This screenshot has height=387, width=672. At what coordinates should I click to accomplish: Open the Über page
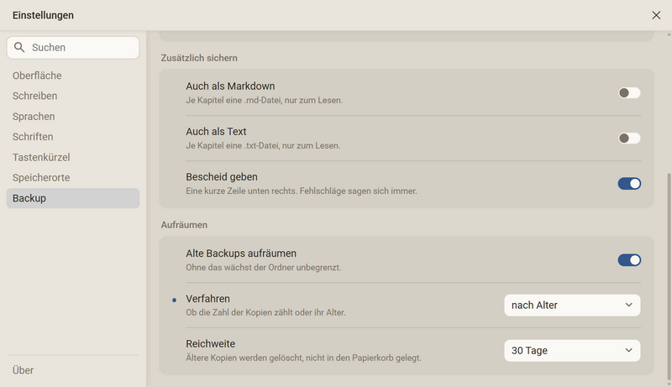(x=73, y=370)
